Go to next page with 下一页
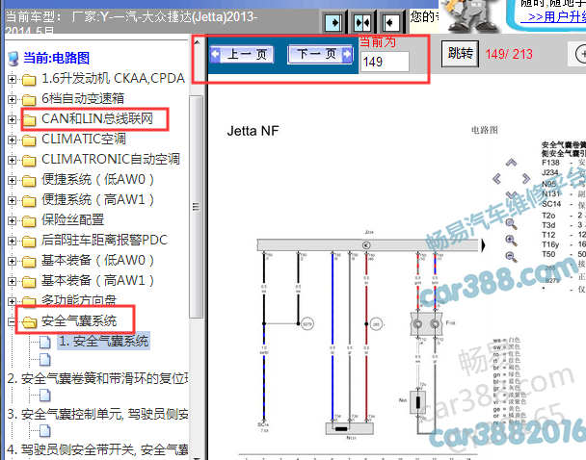 320,55
